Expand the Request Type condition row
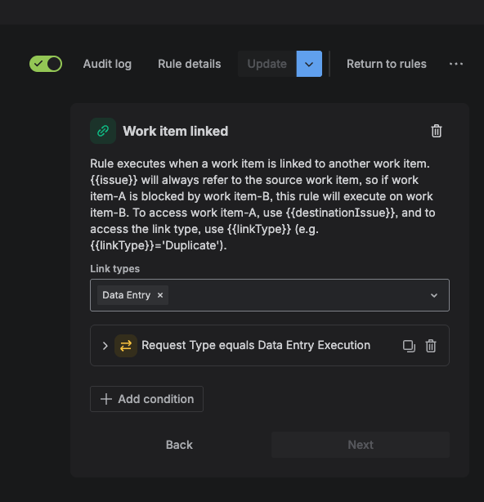484x502 pixels. pos(105,346)
